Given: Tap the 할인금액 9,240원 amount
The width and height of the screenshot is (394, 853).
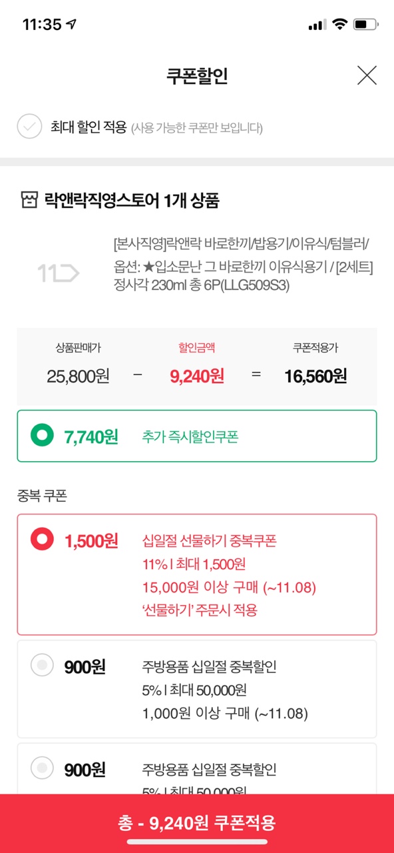Looking at the screenshot, I should 197,376.
